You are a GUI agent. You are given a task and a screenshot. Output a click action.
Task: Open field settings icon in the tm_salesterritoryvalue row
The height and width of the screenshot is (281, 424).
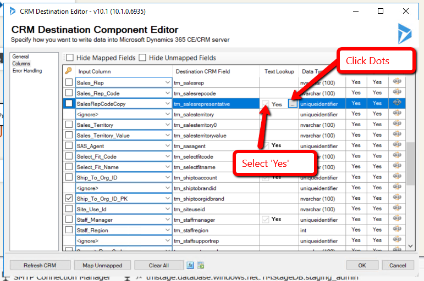[x=397, y=134]
